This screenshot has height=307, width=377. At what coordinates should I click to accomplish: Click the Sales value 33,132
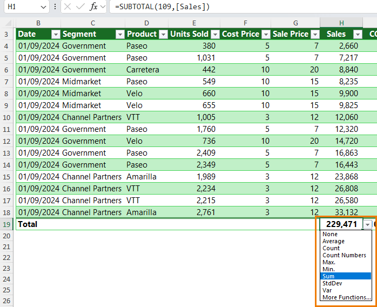(341, 212)
